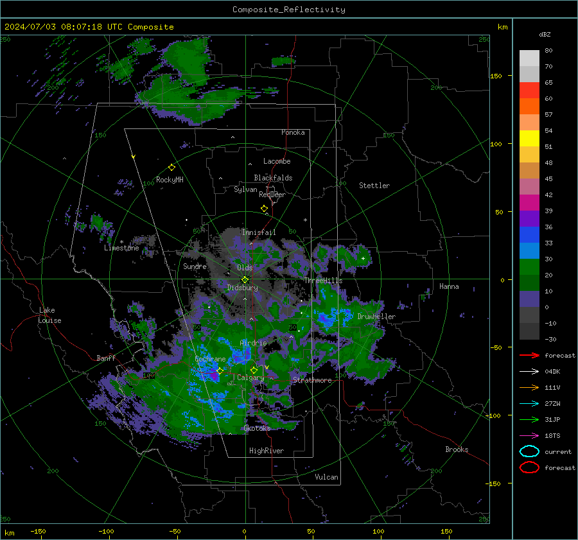Image resolution: width=578 pixels, height=540 pixels.
Task: Pick the yellow 54-51 dBZ swatch
Action: click(529, 139)
